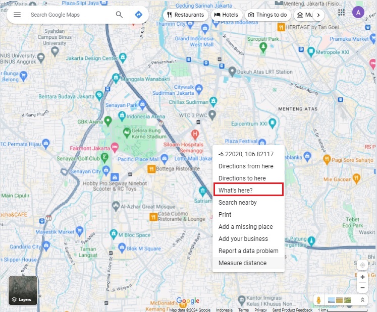377x312 pixels.
Task: Focus the Search Google Maps field
Action: pyautogui.click(x=70, y=15)
